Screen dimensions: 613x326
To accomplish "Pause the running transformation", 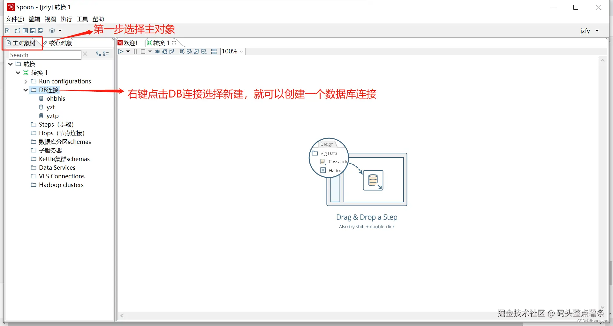I will [x=135, y=51].
